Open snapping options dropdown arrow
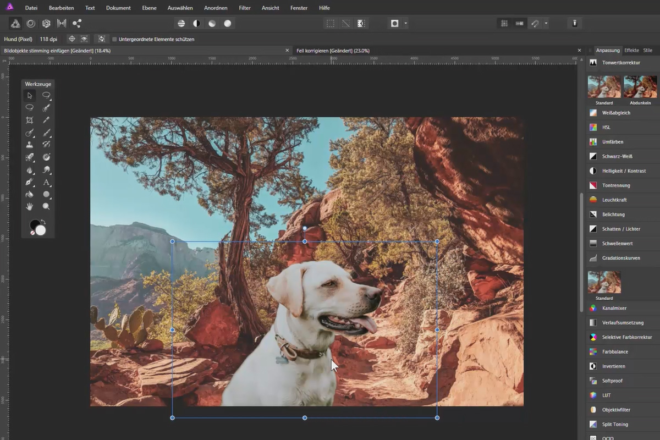 click(546, 24)
